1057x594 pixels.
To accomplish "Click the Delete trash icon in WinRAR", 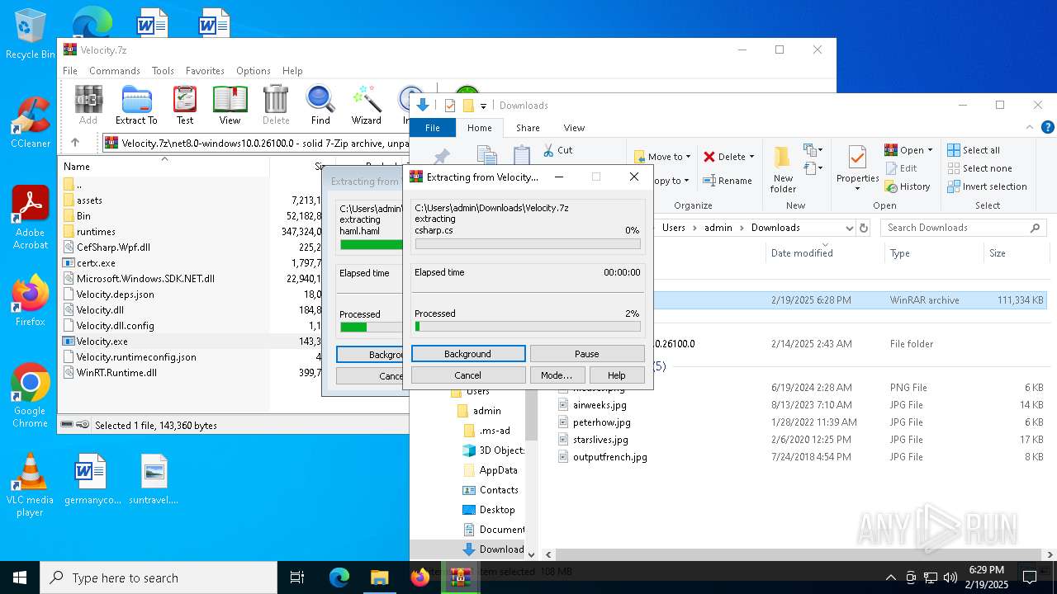I will click(276, 105).
